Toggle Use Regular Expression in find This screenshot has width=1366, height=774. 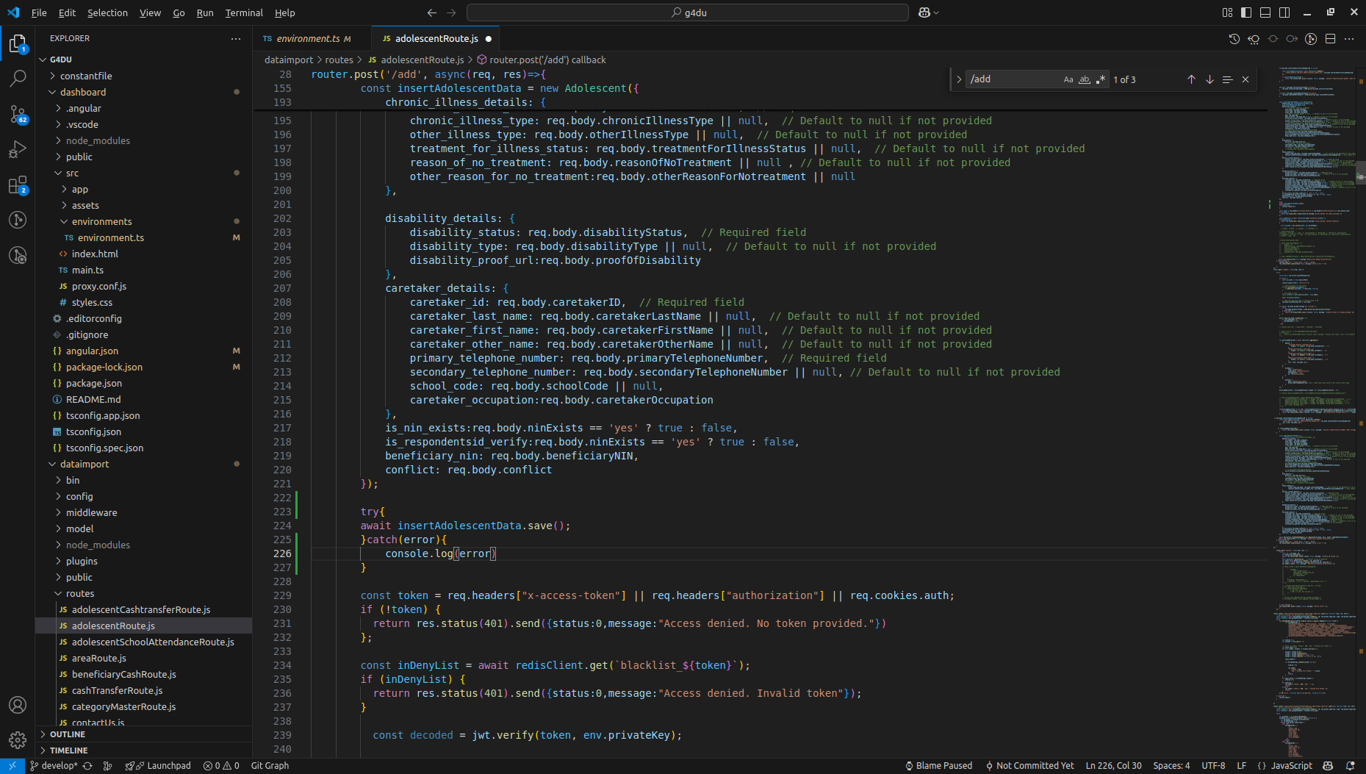pyautogui.click(x=1100, y=79)
